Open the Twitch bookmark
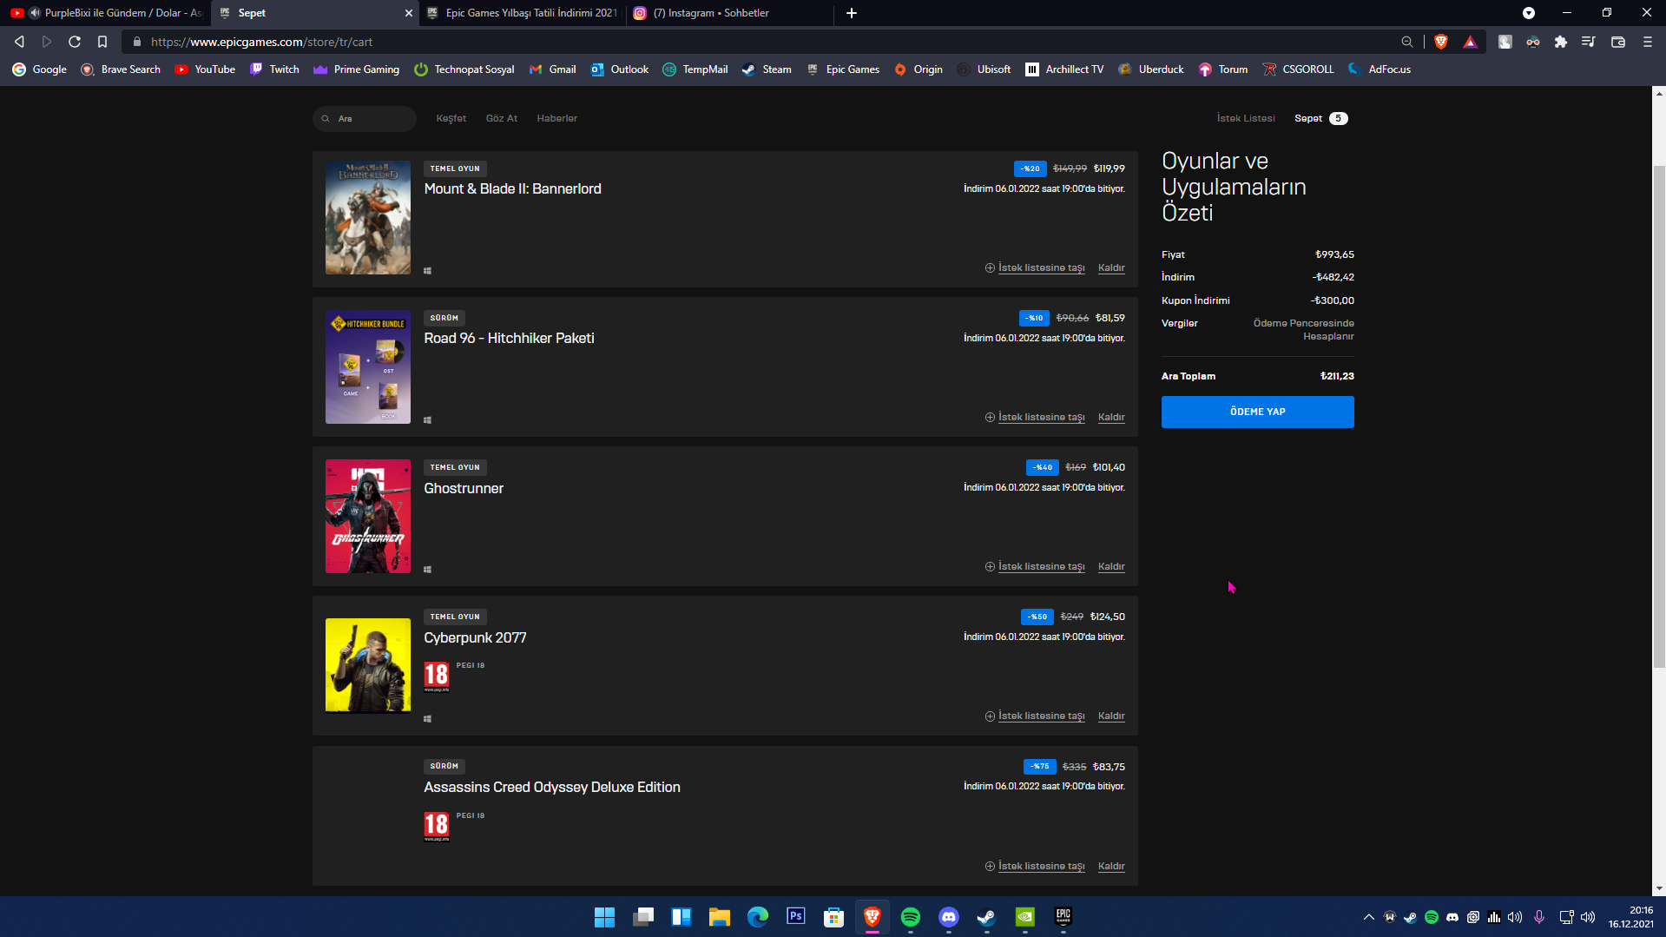This screenshot has width=1666, height=937. tap(274, 69)
